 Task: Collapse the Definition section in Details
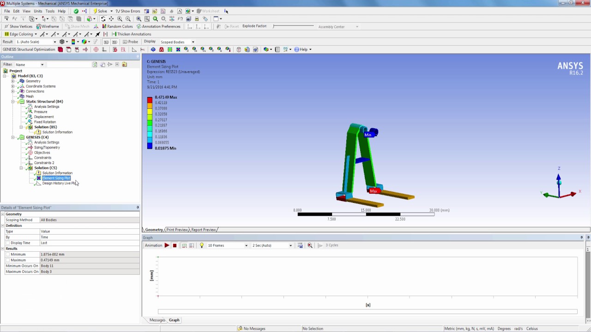click(3, 225)
